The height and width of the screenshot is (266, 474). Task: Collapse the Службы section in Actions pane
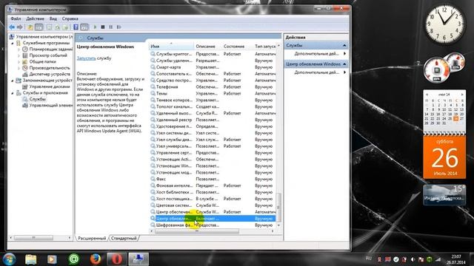[344, 46]
